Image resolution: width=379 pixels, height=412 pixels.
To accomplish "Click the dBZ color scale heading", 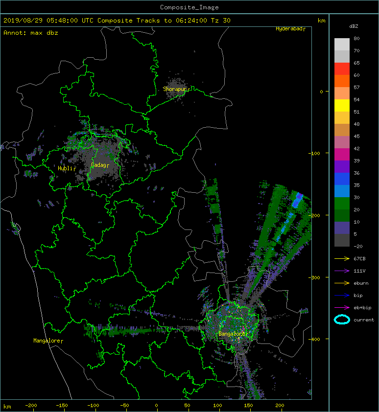I will (x=354, y=26).
